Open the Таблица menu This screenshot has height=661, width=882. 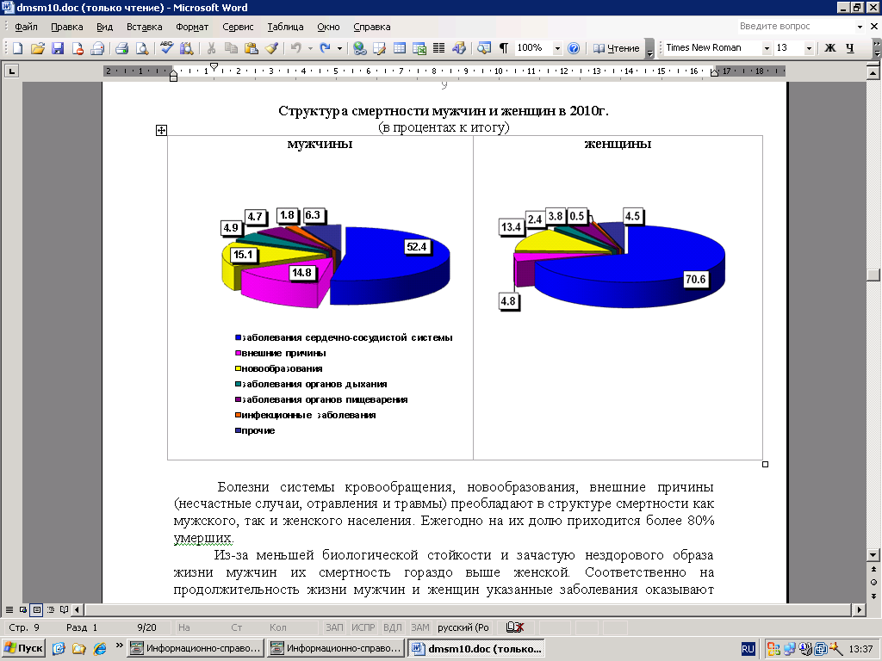(285, 27)
